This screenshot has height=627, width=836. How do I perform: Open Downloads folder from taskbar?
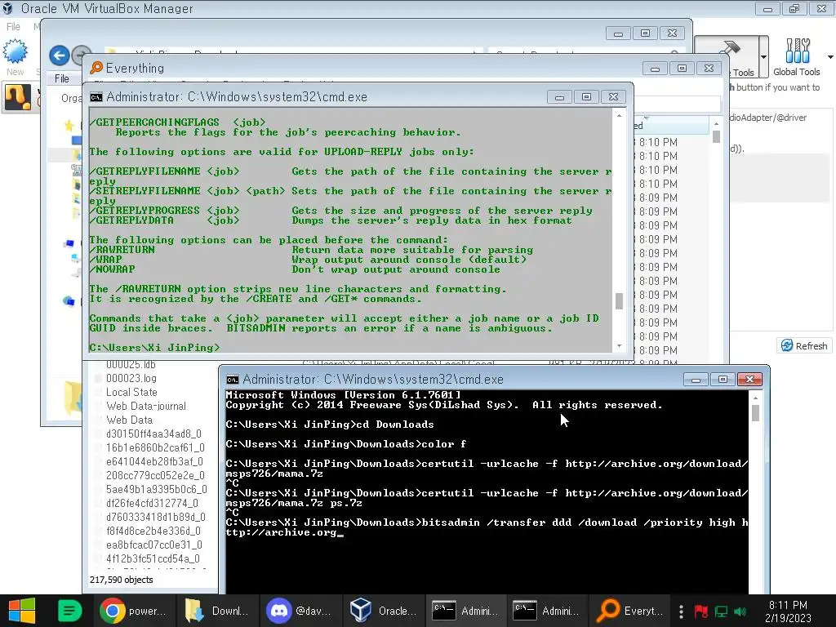coord(217,611)
